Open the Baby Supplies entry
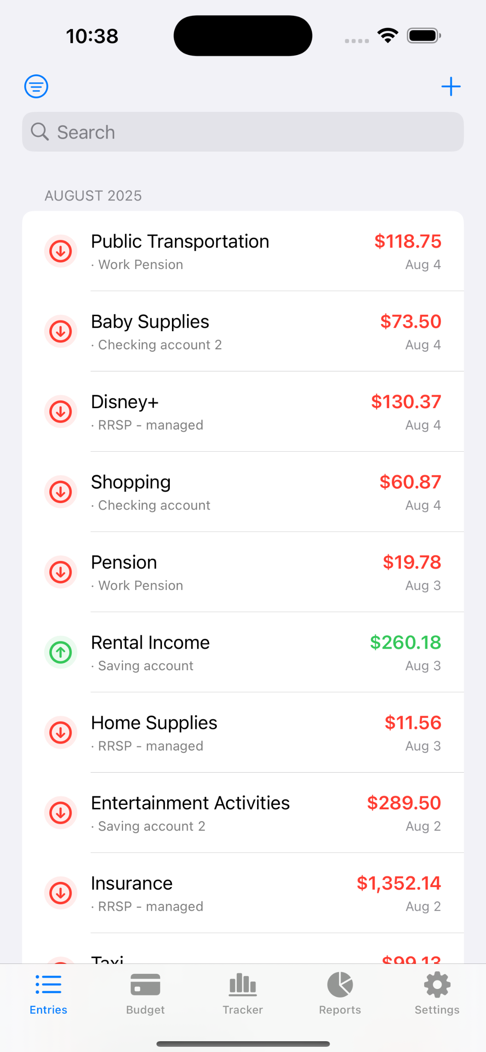The height and width of the screenshot is (1052, 486). coord(243,332)
